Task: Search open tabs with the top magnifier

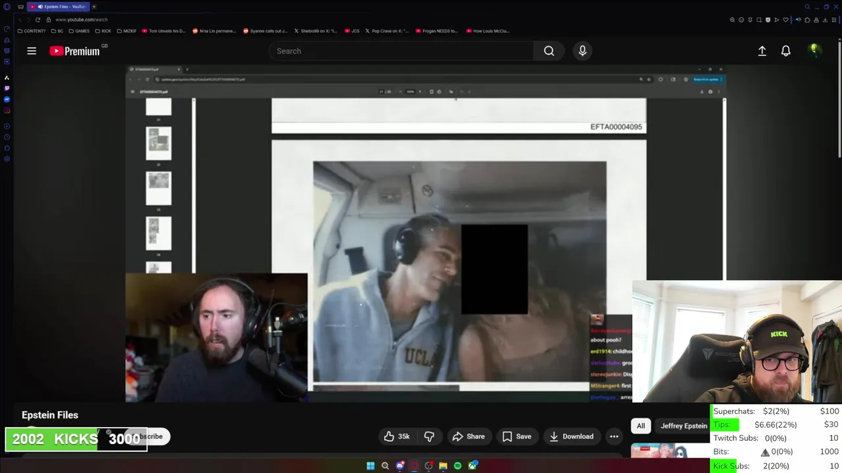Action: [x=807, y=7]
